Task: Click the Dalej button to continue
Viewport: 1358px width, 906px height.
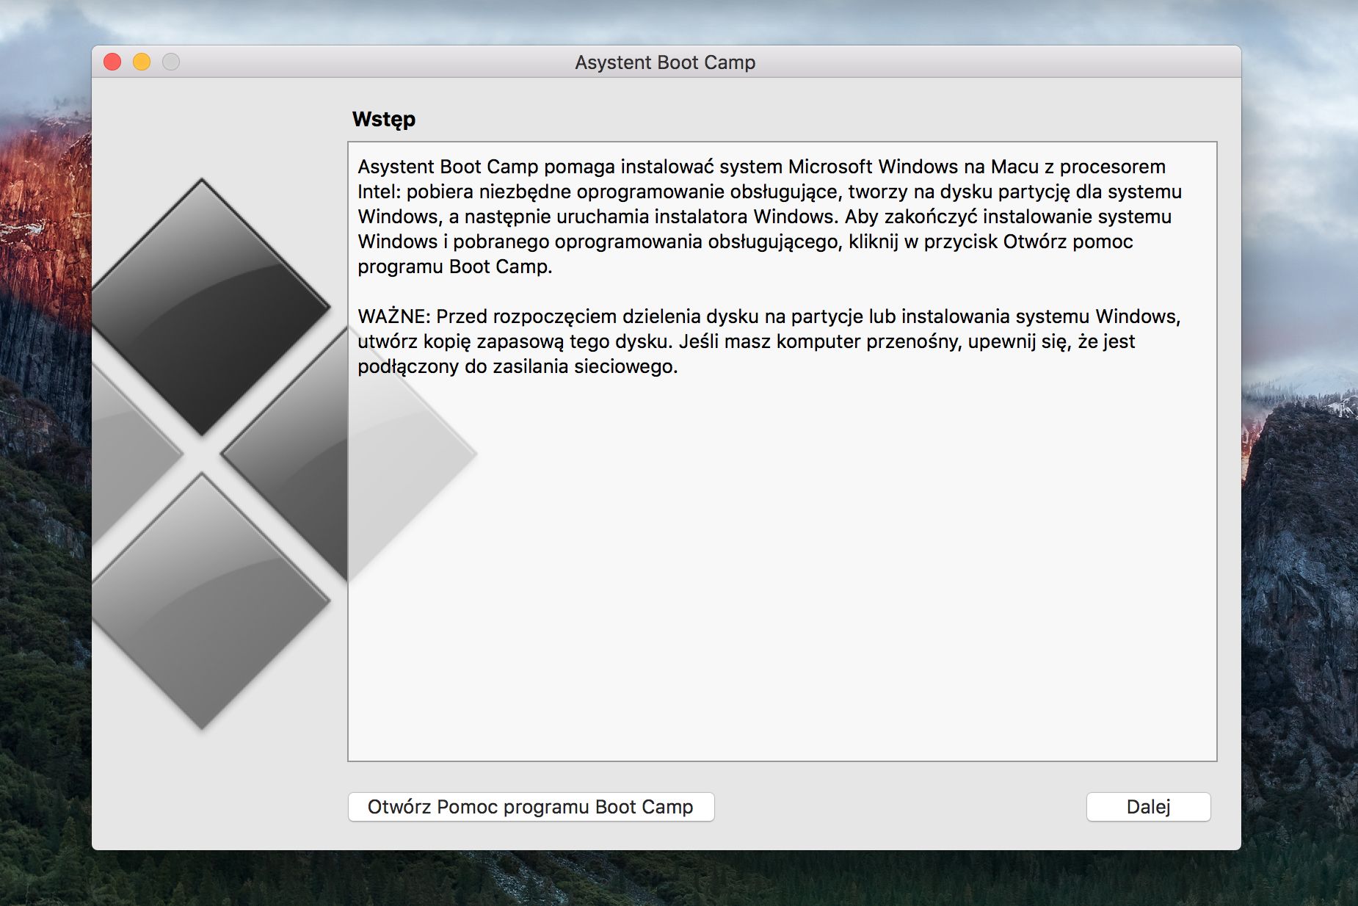Action: pos(1148,807)
